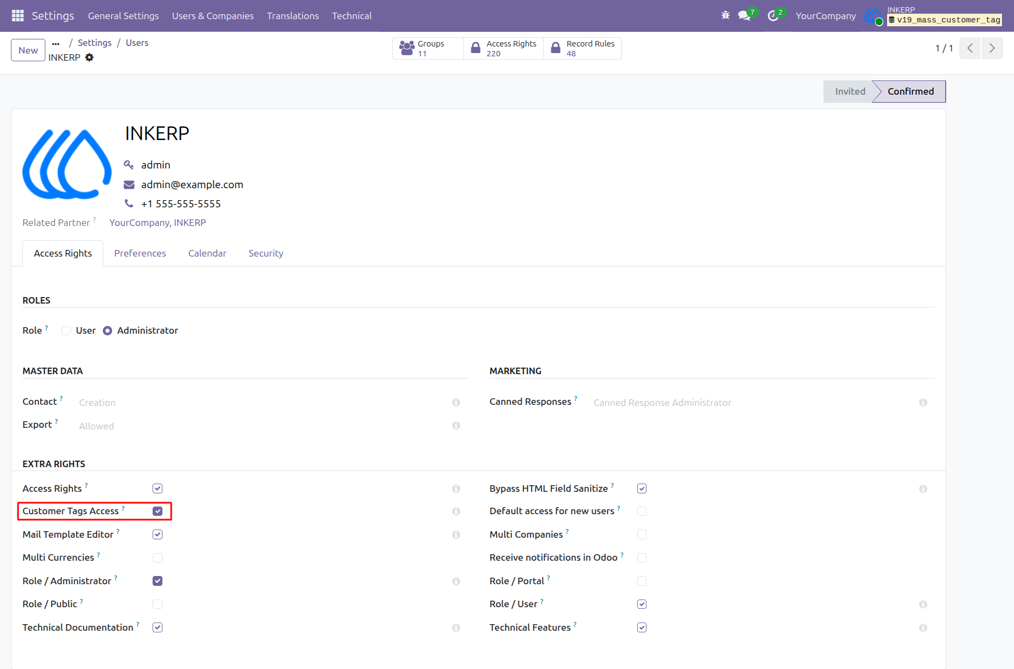This screenshot has width=1014, height=669.
Task: Click the envelope icon beside email
Action: coord(129,184)
